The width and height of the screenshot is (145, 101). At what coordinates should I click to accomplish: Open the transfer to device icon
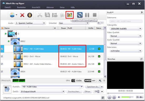(97, 92)
